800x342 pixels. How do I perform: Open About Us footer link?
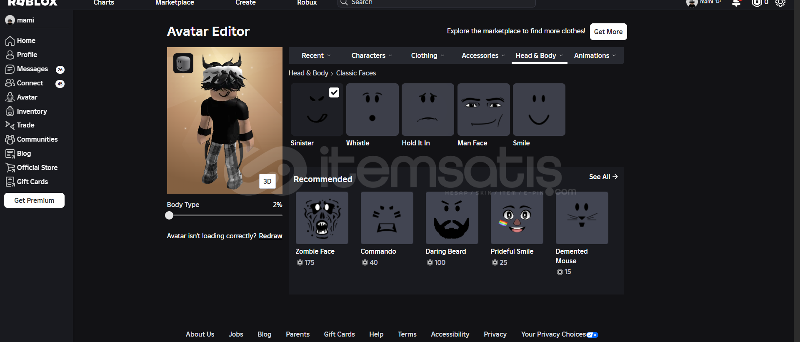[200, 335]
